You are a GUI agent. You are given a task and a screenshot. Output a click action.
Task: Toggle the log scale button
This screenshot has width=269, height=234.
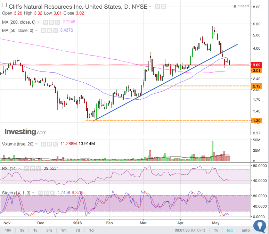tap(230, 230)
